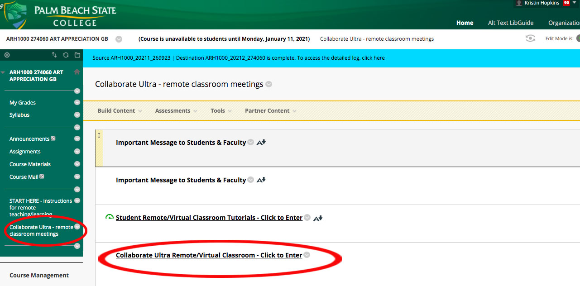Enter student preview mode eye icon
580x286 pixels.
click(530, 38)
